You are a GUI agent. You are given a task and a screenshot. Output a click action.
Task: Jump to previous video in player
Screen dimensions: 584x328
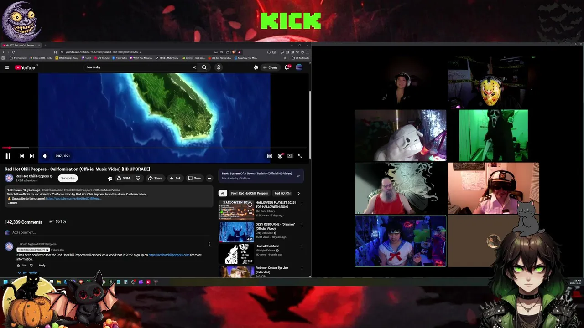pyautogui.click(x=21, y=156)
